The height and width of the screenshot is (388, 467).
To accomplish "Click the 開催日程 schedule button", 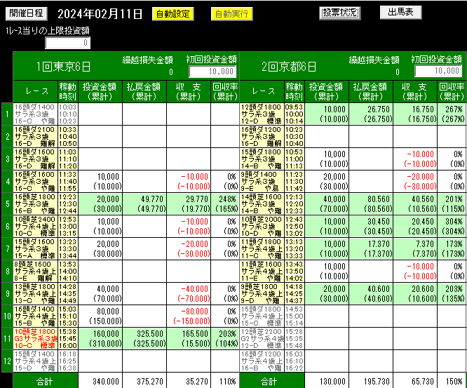I will pos(27,13).
